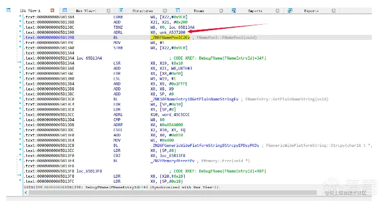Switch to the Enums tab
387x208 pixels.
tap(199, 11)
